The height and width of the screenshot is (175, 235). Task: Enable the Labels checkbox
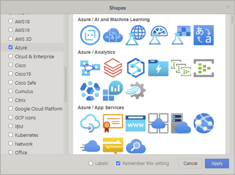(x=91, y=164)
